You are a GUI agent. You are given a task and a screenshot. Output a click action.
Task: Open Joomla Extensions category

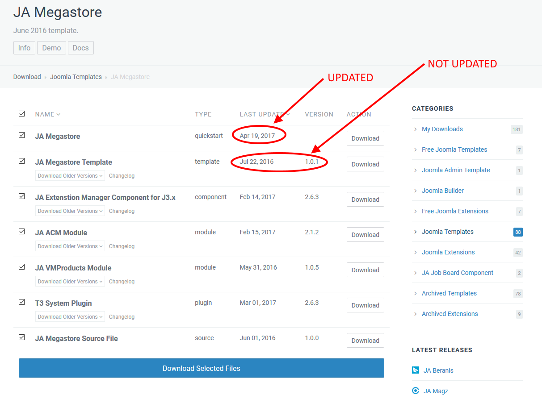(x=448, y=252)
